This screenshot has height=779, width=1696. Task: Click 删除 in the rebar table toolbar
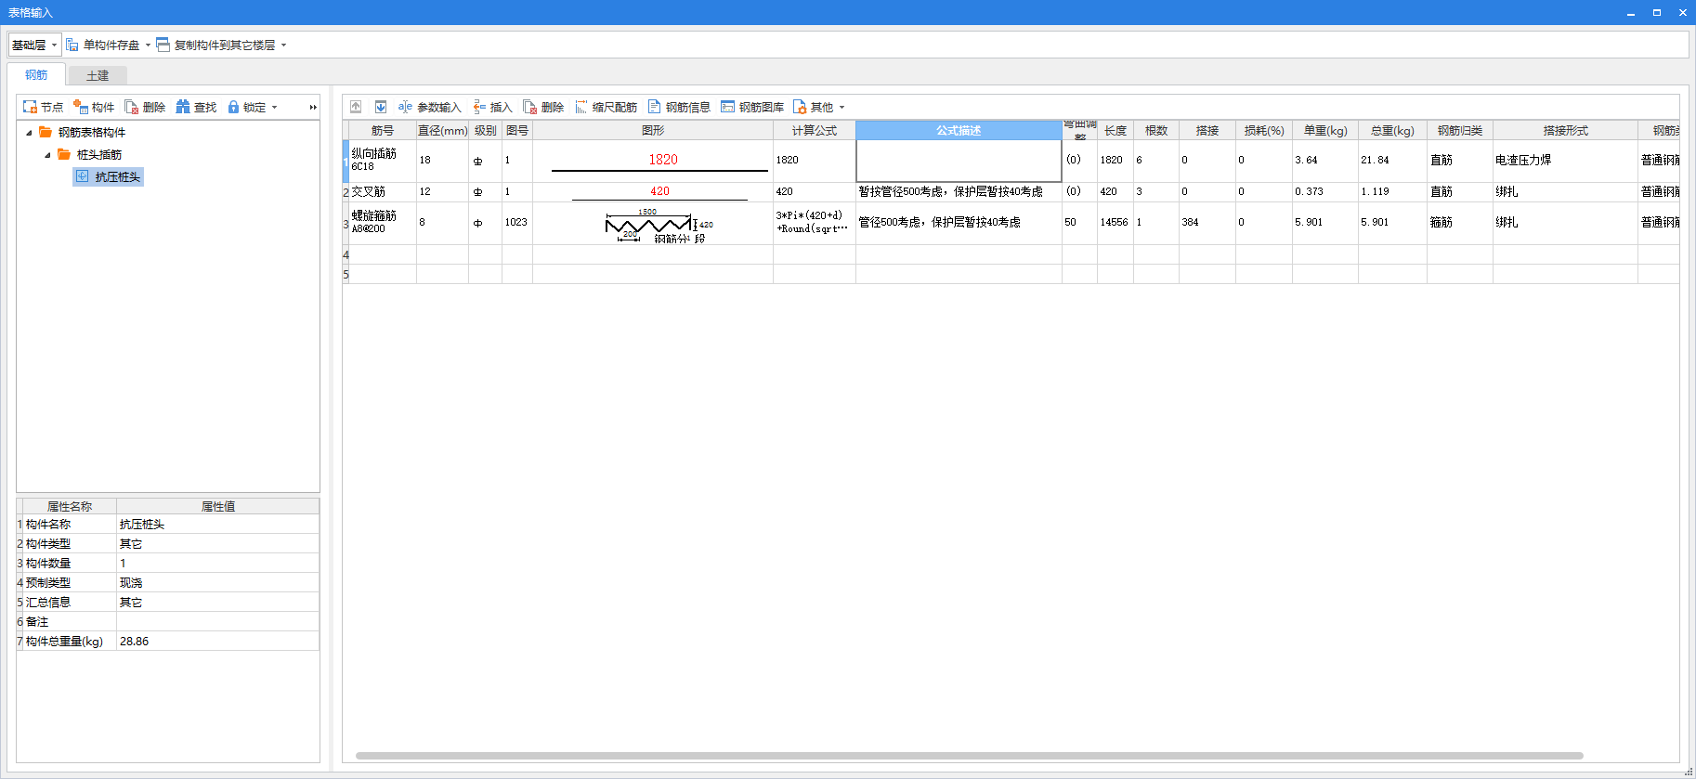pos(543,107)
